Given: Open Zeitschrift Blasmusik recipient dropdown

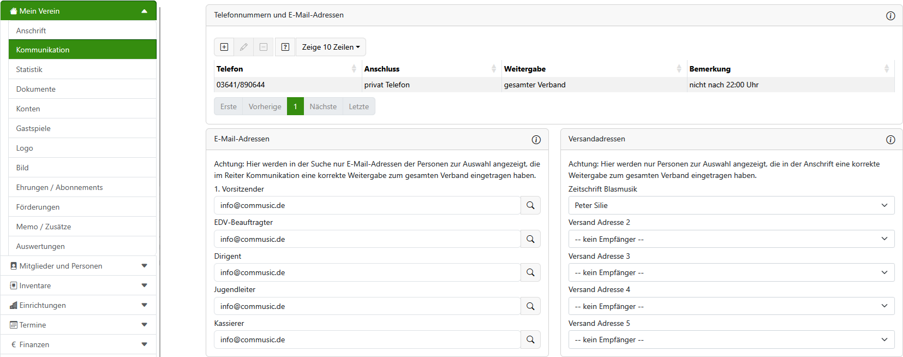Looking at the screenshot, I should pos(731,205).
